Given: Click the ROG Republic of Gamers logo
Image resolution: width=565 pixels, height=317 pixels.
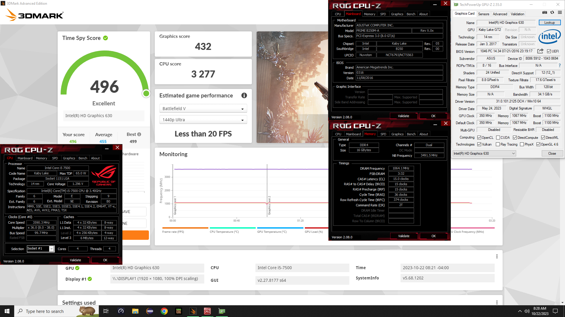Looking at the screenshot, I should pos(104,175).
